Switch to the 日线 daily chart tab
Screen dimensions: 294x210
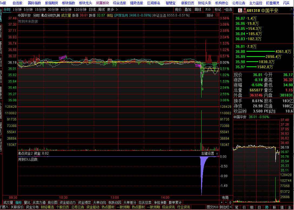coord(92,10)
